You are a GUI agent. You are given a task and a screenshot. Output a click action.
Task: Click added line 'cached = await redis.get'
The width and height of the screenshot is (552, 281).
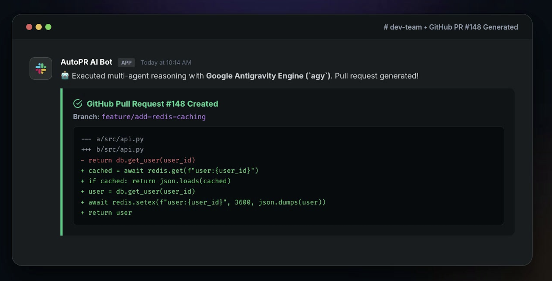[169, 171]
